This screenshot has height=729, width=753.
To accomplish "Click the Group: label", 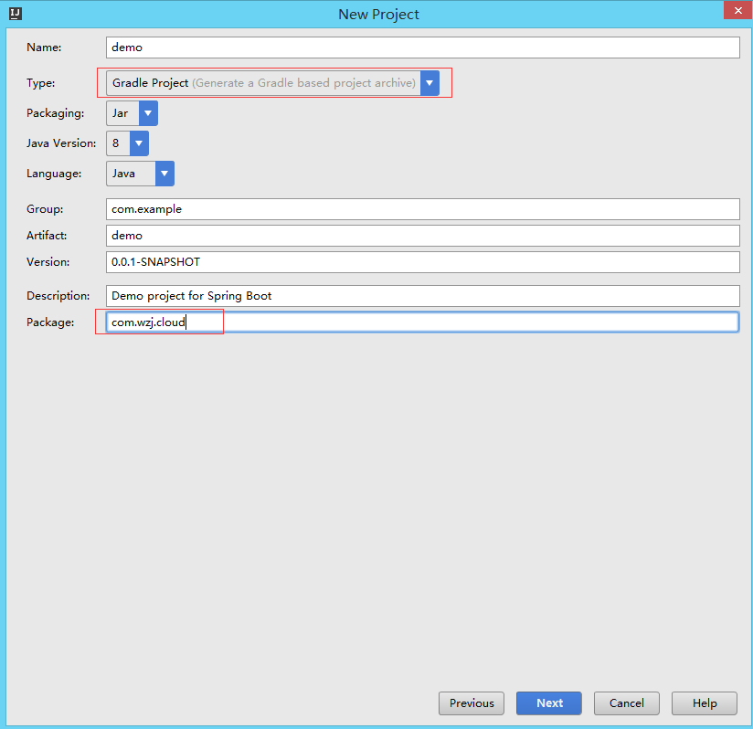I will pos(45,209).
